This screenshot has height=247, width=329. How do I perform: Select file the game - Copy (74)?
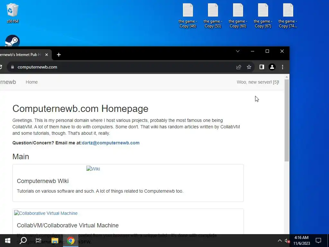point(288,16)
